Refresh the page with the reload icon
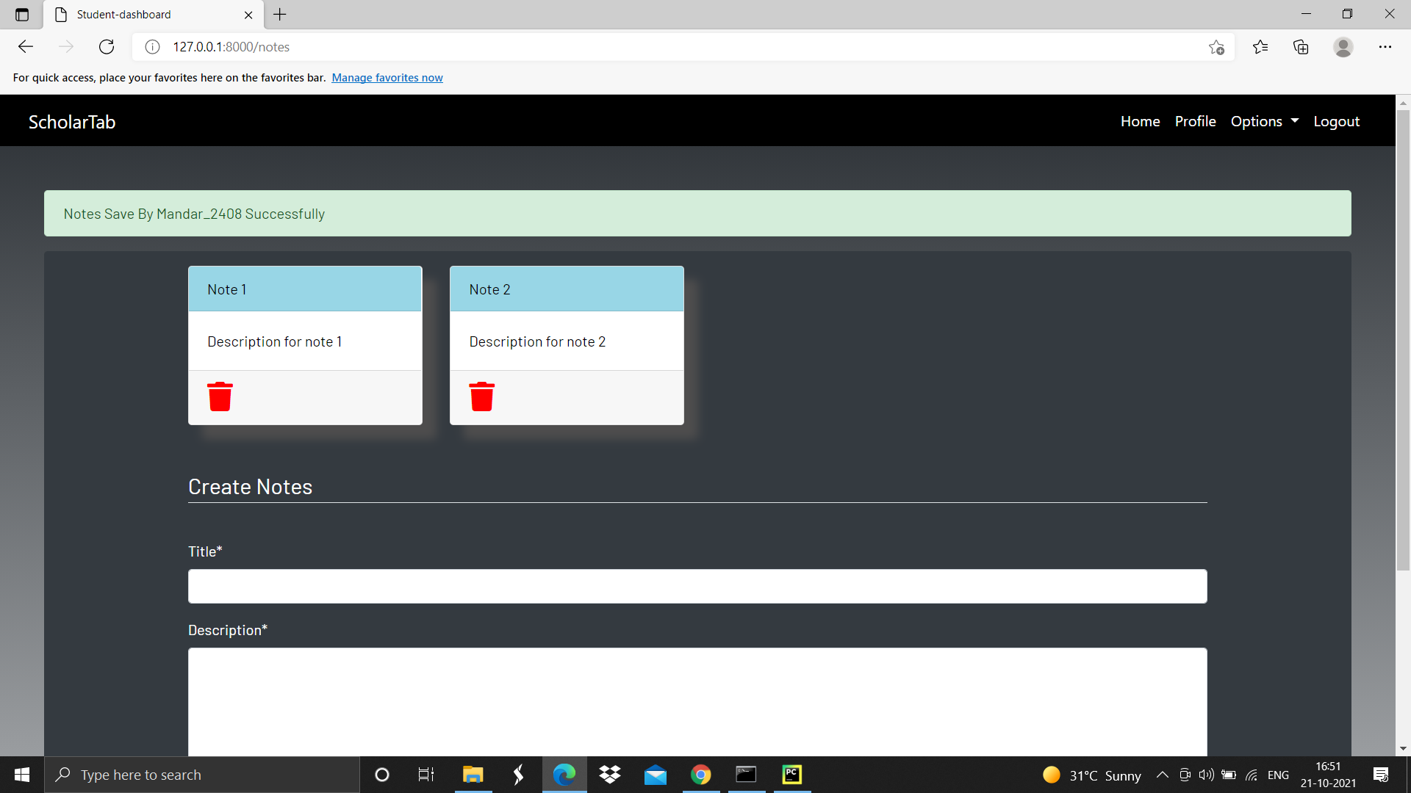 pyautogui.click(x=107, y=47)
